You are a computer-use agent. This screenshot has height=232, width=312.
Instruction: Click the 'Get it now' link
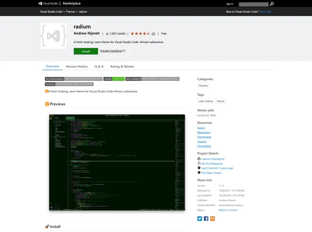pos(265,11)
